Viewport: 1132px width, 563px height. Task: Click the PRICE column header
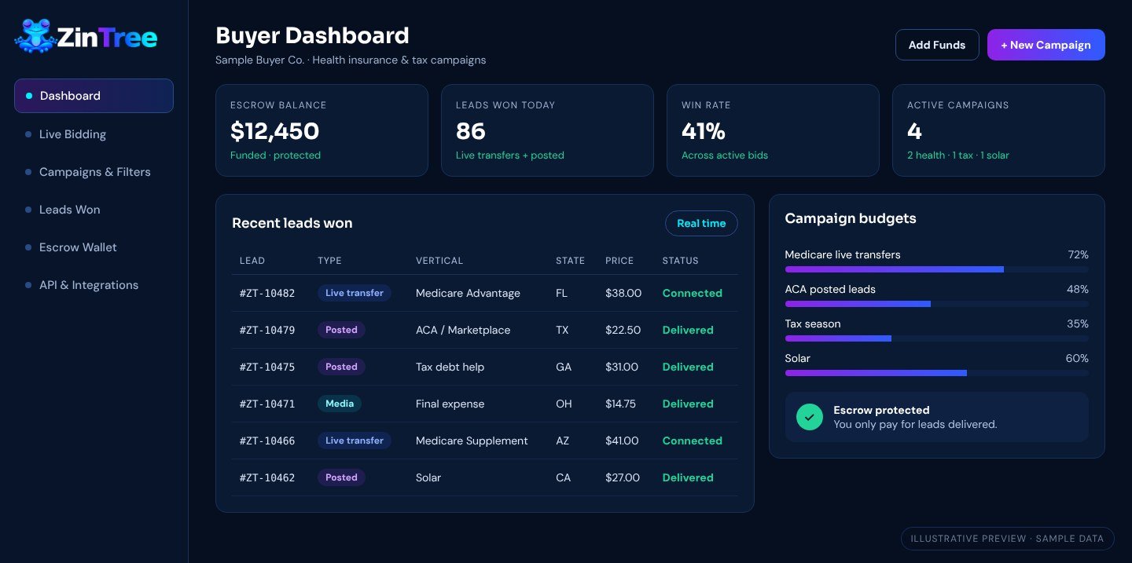tap(619, 261)
